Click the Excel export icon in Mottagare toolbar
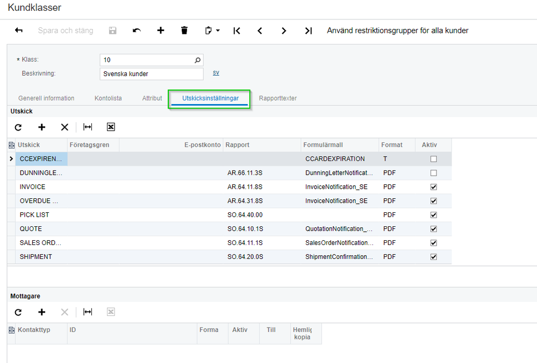Screen dimensions: 537x363 click(111, 312)
